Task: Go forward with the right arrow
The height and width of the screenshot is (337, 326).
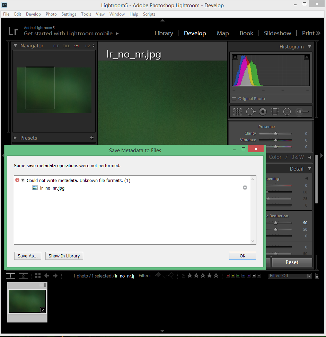Action: (55, 275)
